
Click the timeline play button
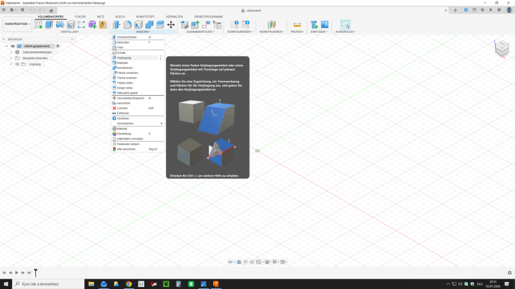(x=17, y=272)
